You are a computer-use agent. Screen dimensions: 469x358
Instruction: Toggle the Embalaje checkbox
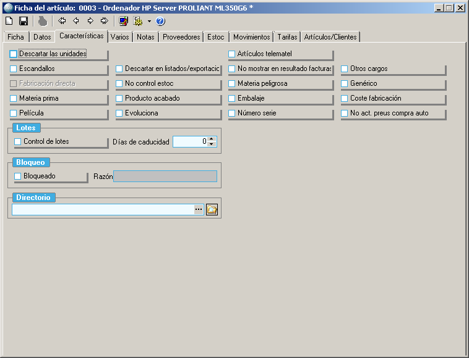(231, 99)
